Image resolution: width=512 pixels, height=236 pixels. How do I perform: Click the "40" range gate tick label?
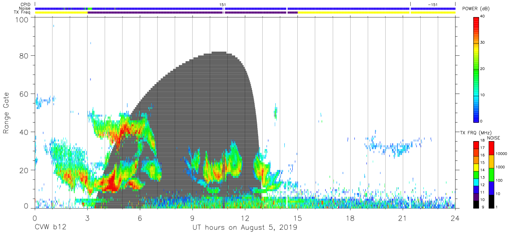[24, 132]
